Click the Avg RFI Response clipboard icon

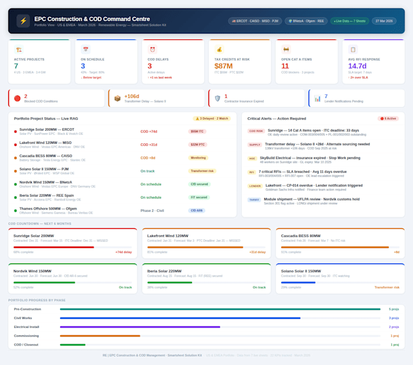click(x=353, y=50)
